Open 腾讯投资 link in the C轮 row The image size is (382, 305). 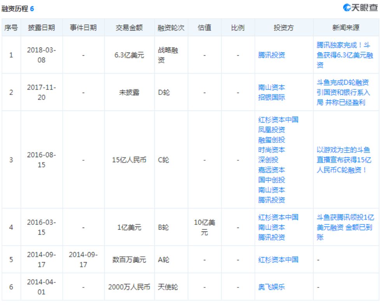click(x=272, y=200)
